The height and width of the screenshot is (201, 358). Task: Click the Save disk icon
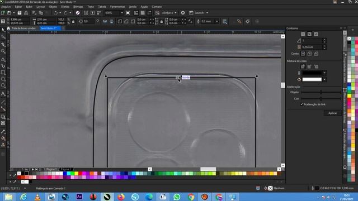pyautogui.click(x=20, y=13)
